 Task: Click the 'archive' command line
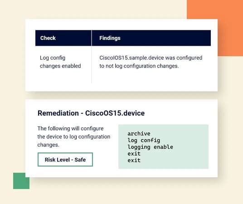[139, 133]
